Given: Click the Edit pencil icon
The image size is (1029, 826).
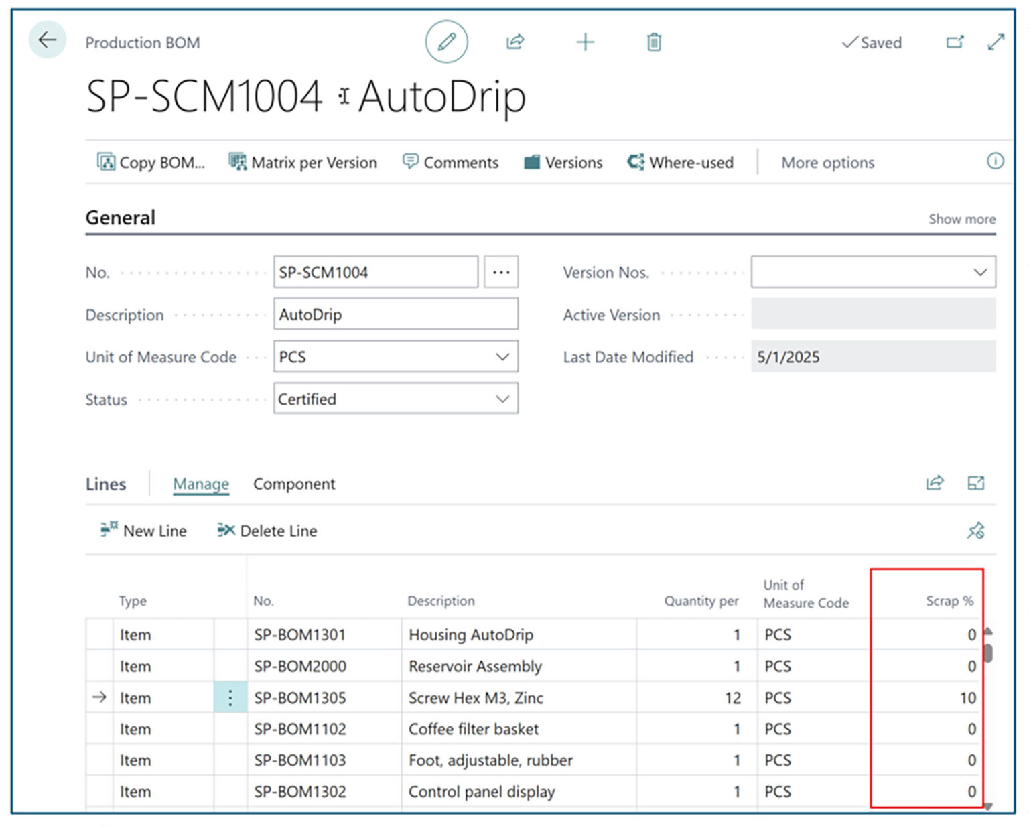Looking at the screenshot, I should [446, 42].
